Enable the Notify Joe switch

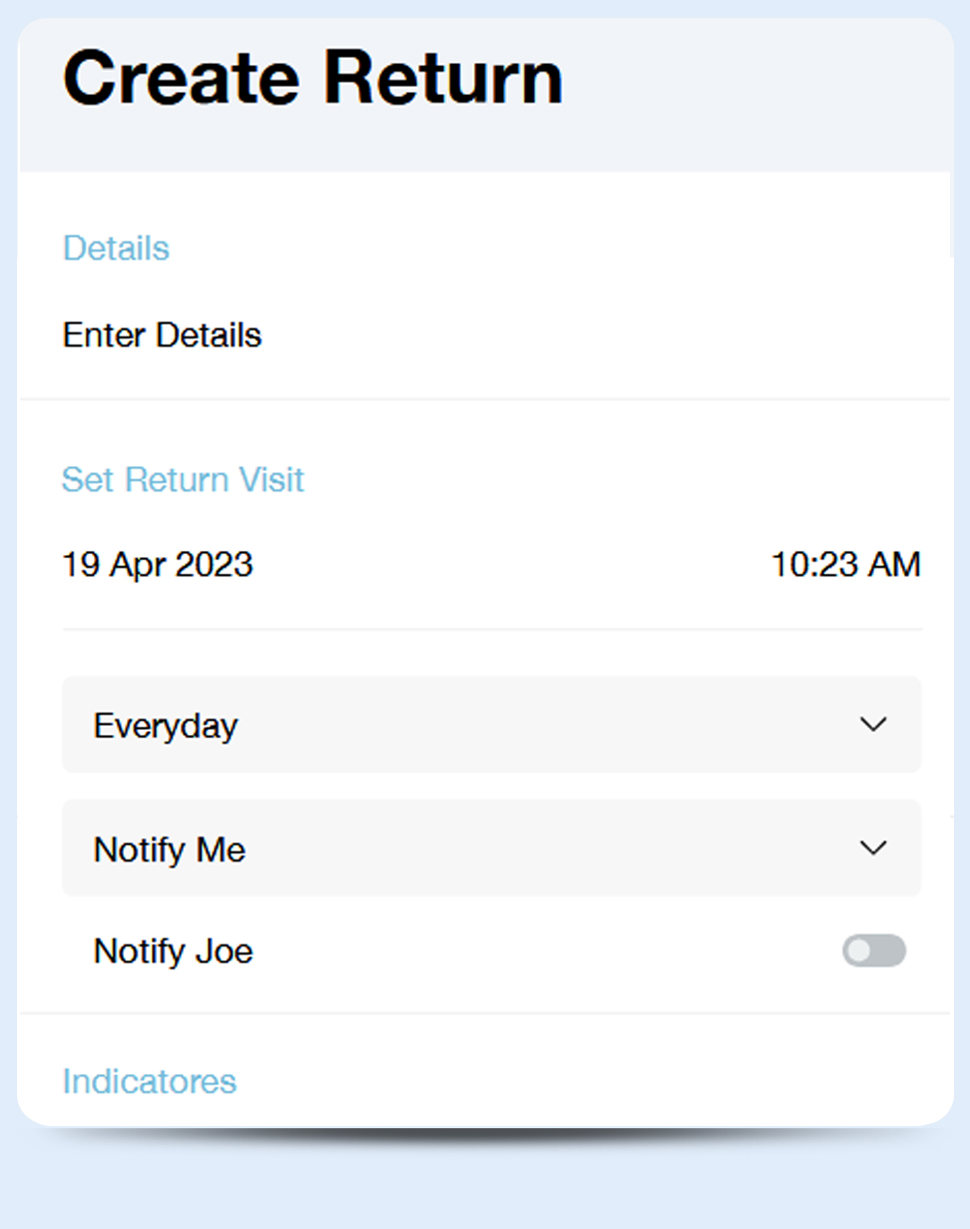874,951
